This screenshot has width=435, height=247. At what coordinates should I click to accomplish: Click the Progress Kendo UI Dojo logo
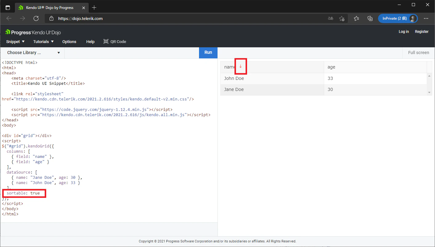33,32
